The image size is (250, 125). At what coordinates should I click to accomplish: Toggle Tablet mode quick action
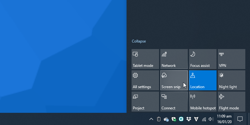pos(145,59)
